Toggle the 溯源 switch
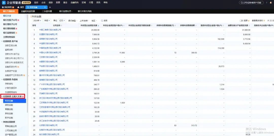Viewport: 274px width, 136px height. point(241,21)
